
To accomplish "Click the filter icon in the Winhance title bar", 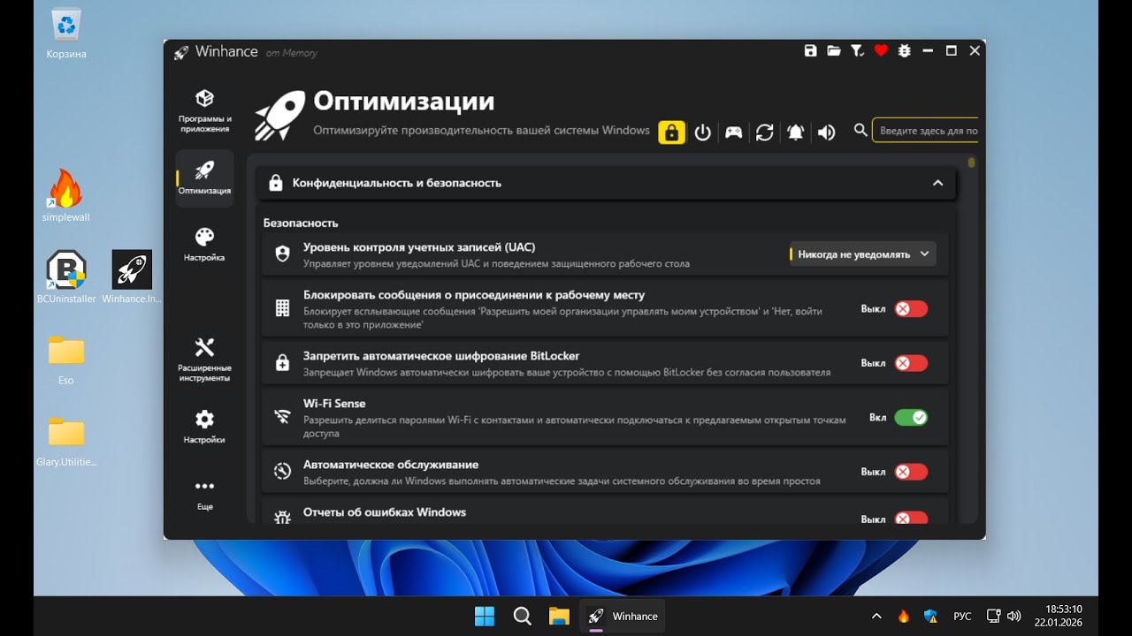I will (x=857, y=51).
